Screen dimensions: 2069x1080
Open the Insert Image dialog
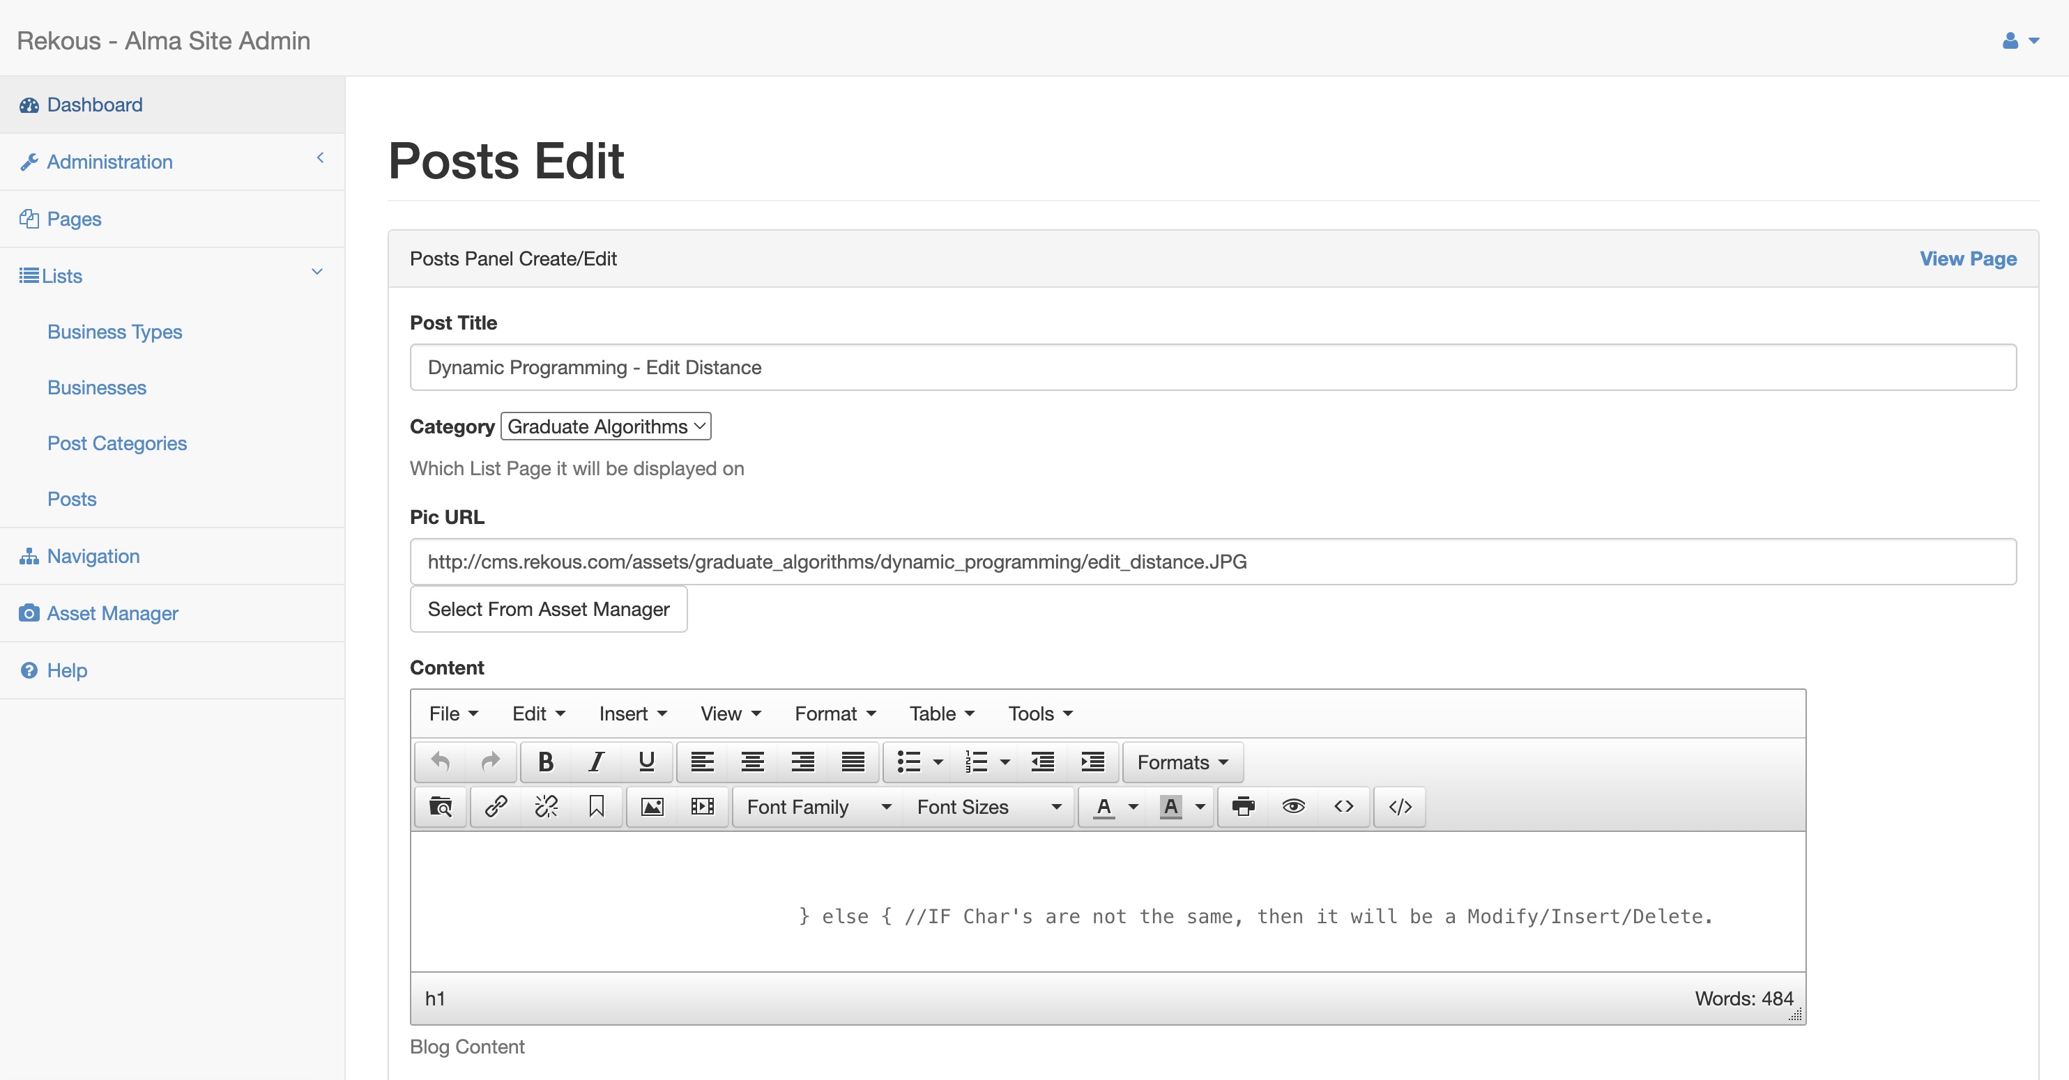coord(652,807)
